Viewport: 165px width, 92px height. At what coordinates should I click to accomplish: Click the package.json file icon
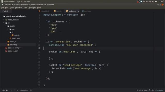[6, 51]
